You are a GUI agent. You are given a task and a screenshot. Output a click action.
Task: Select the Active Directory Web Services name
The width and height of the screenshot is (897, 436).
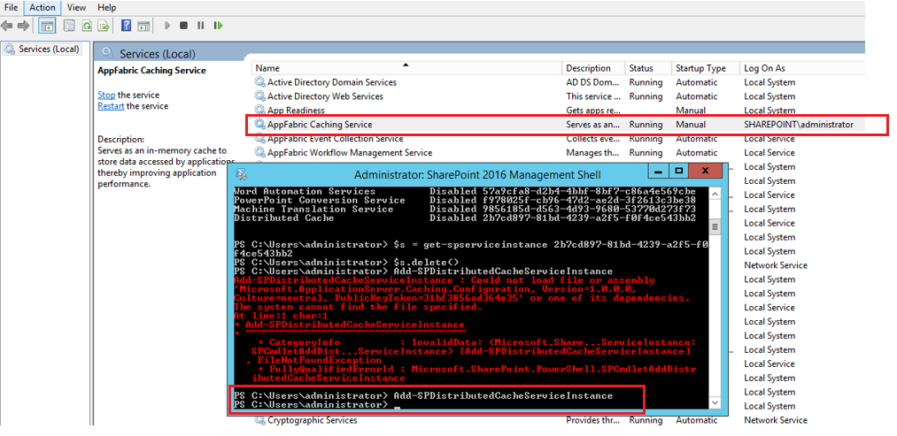pos(326,96)
